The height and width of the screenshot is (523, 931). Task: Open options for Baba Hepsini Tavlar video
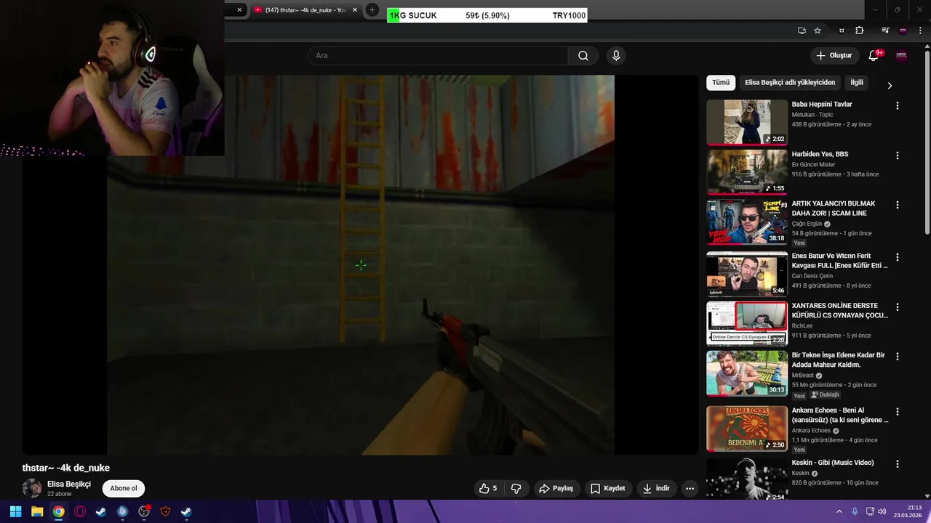point(897,105)
